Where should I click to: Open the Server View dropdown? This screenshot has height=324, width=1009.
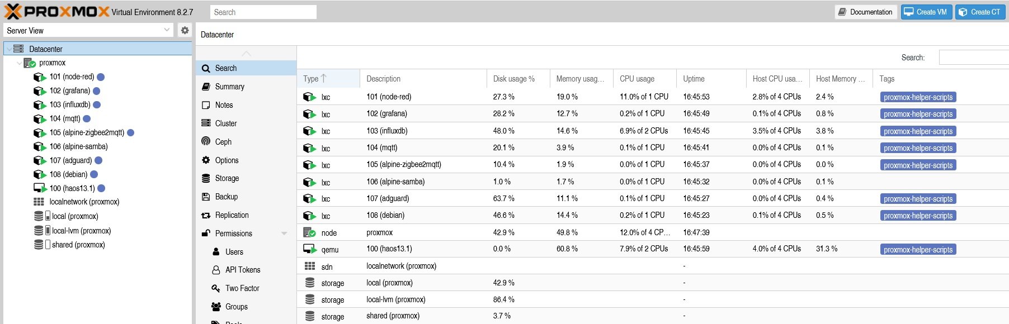click(x=88, y=30)
